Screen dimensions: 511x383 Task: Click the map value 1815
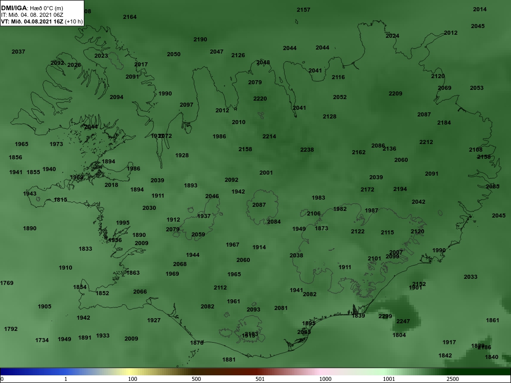click(61, 200)
